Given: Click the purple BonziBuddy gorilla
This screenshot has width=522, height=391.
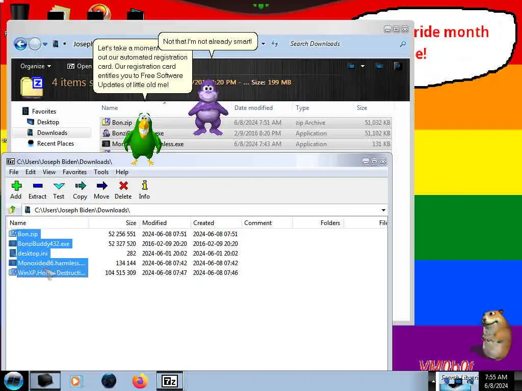Looking at the screenshot, I should (208, 109).
